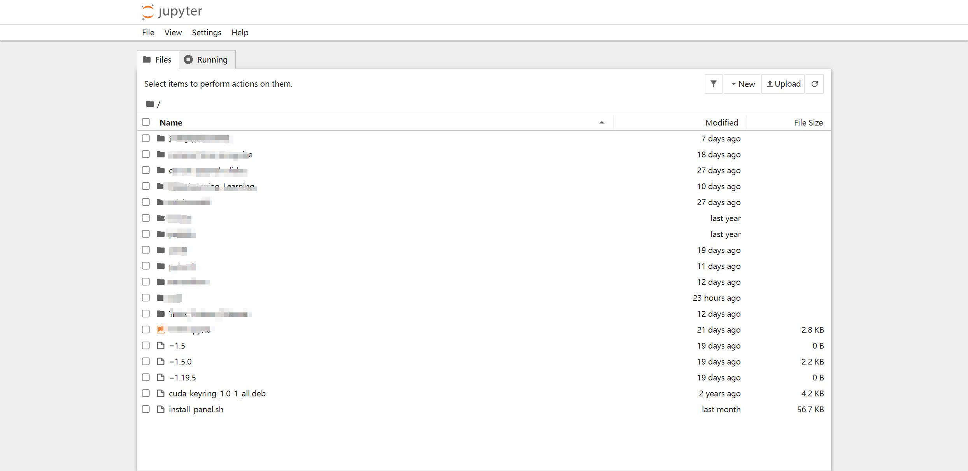Viewport: 968px width, 471px height.
Task: Open the New dropdown menu
Action: (x=742, y=84)
